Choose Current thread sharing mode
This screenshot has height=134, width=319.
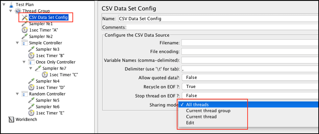[201, 117]
